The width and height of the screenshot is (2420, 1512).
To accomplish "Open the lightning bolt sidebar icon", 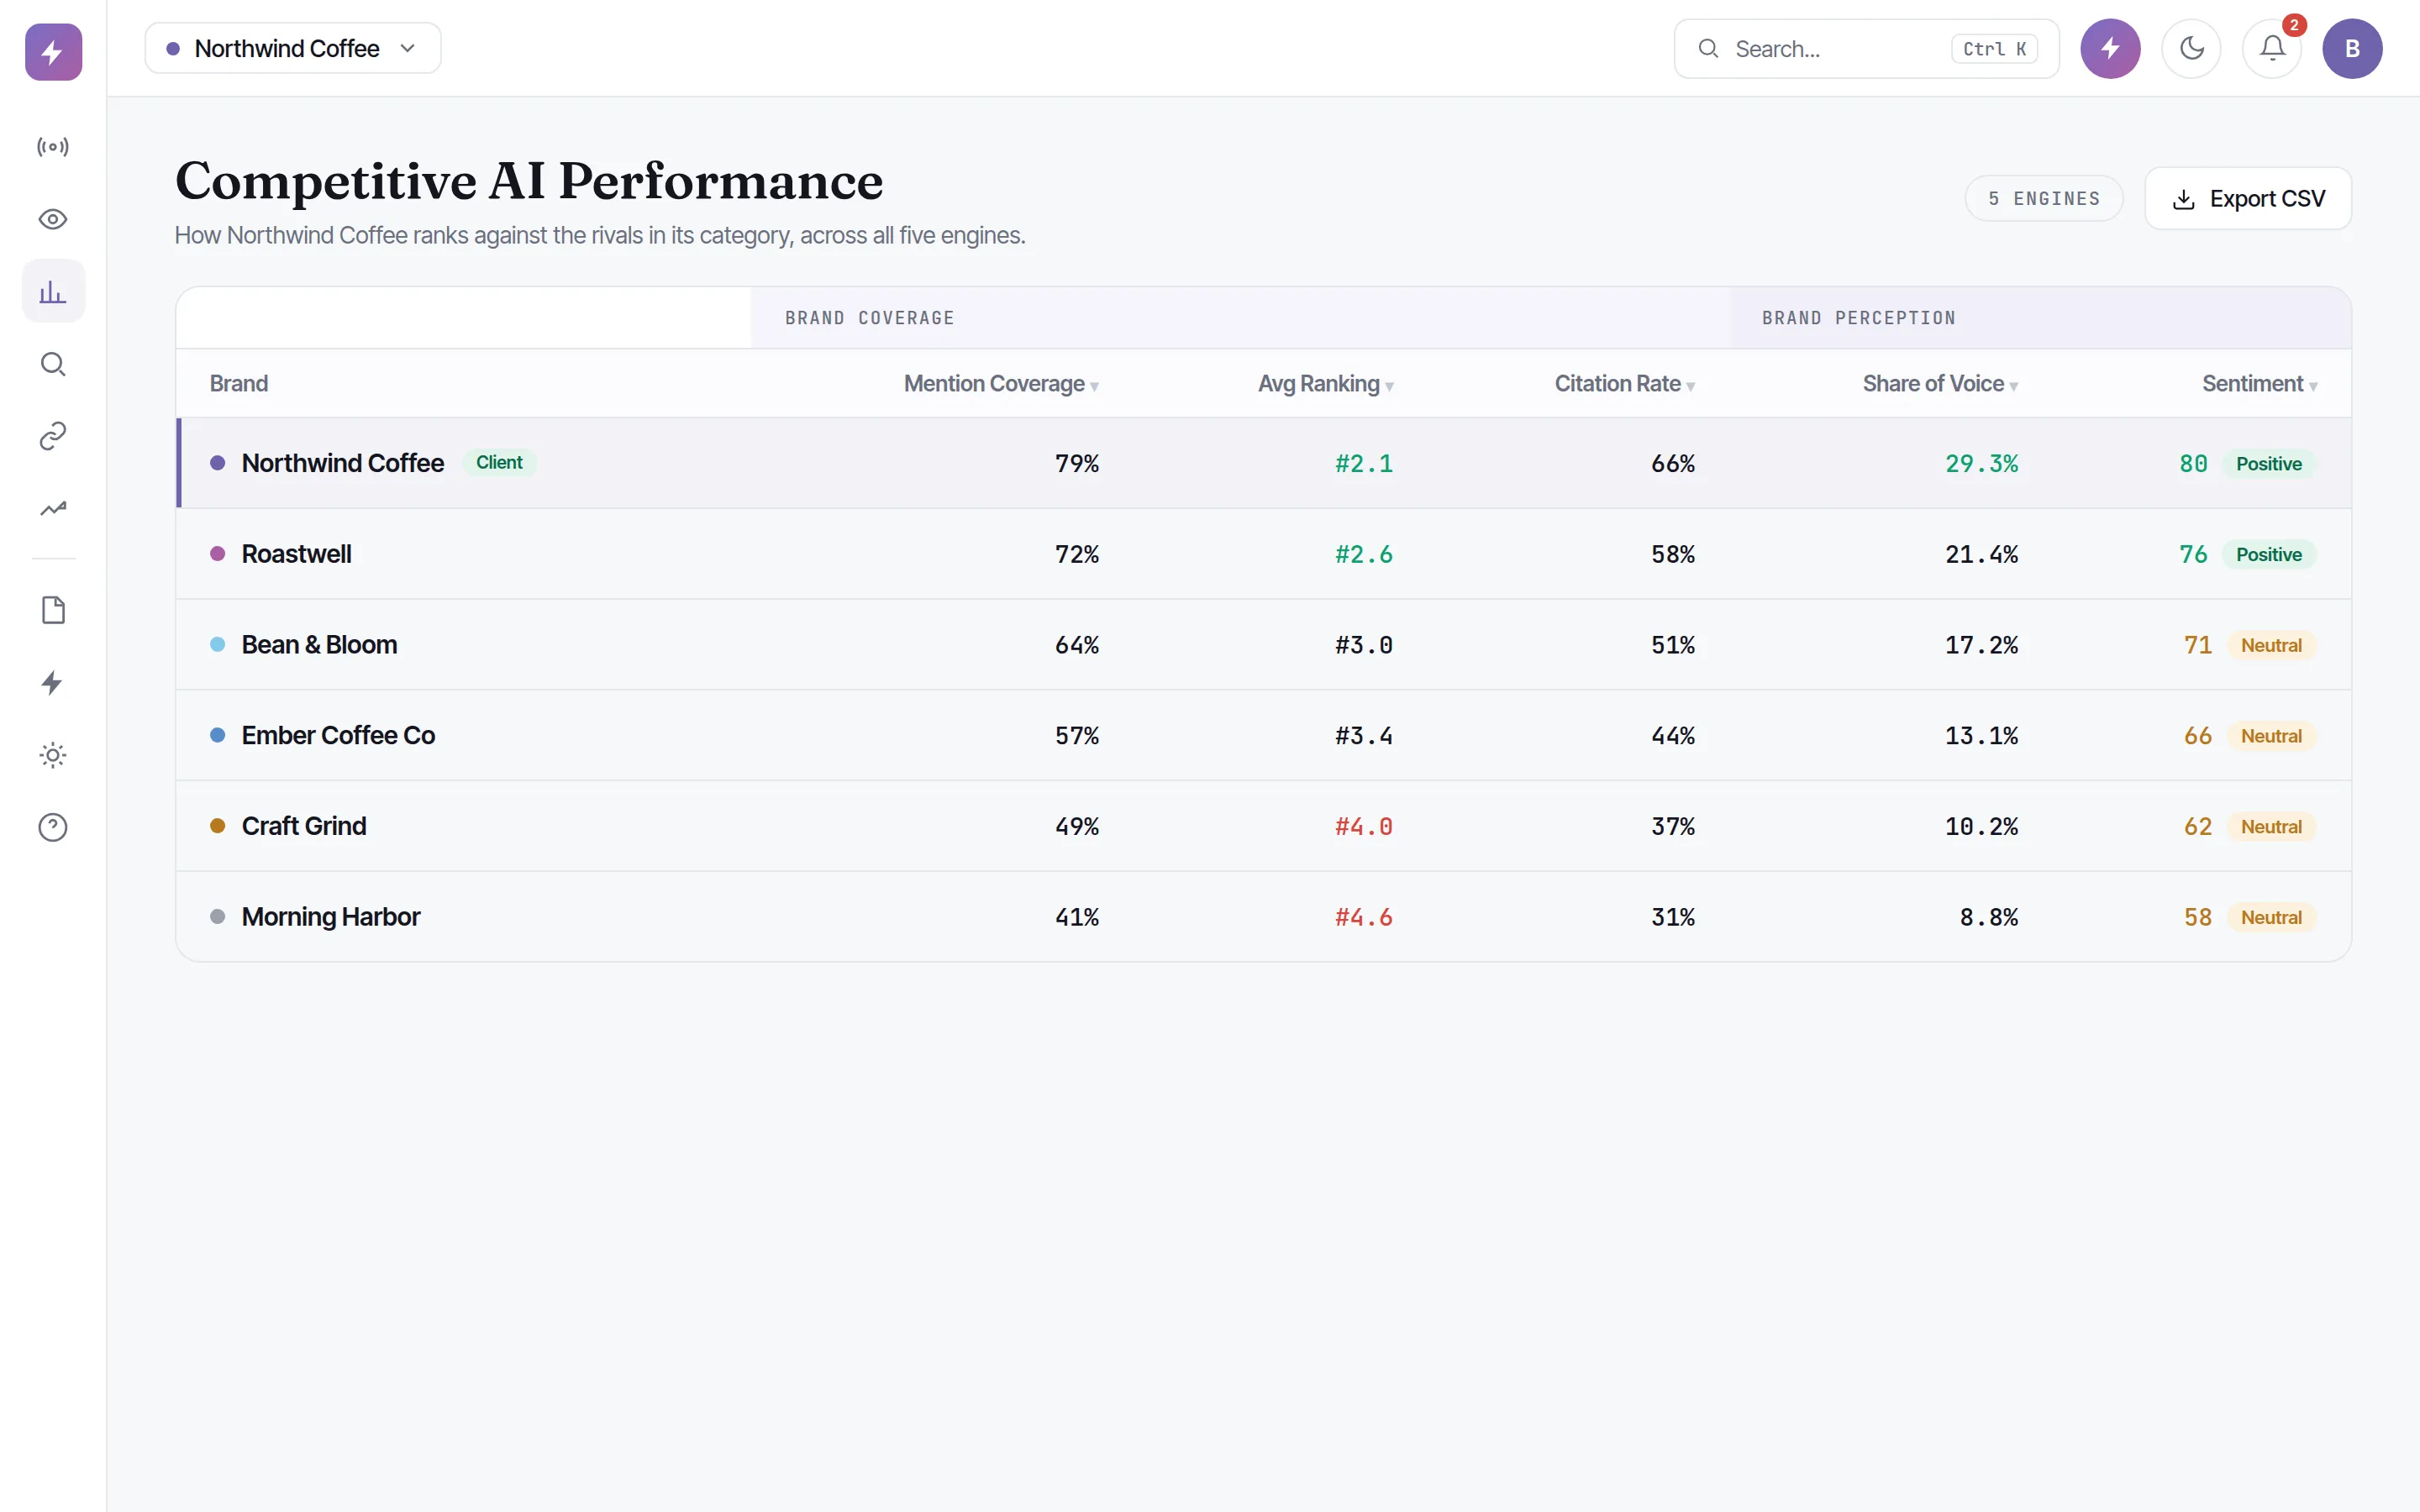I will [x=53, y=683].
